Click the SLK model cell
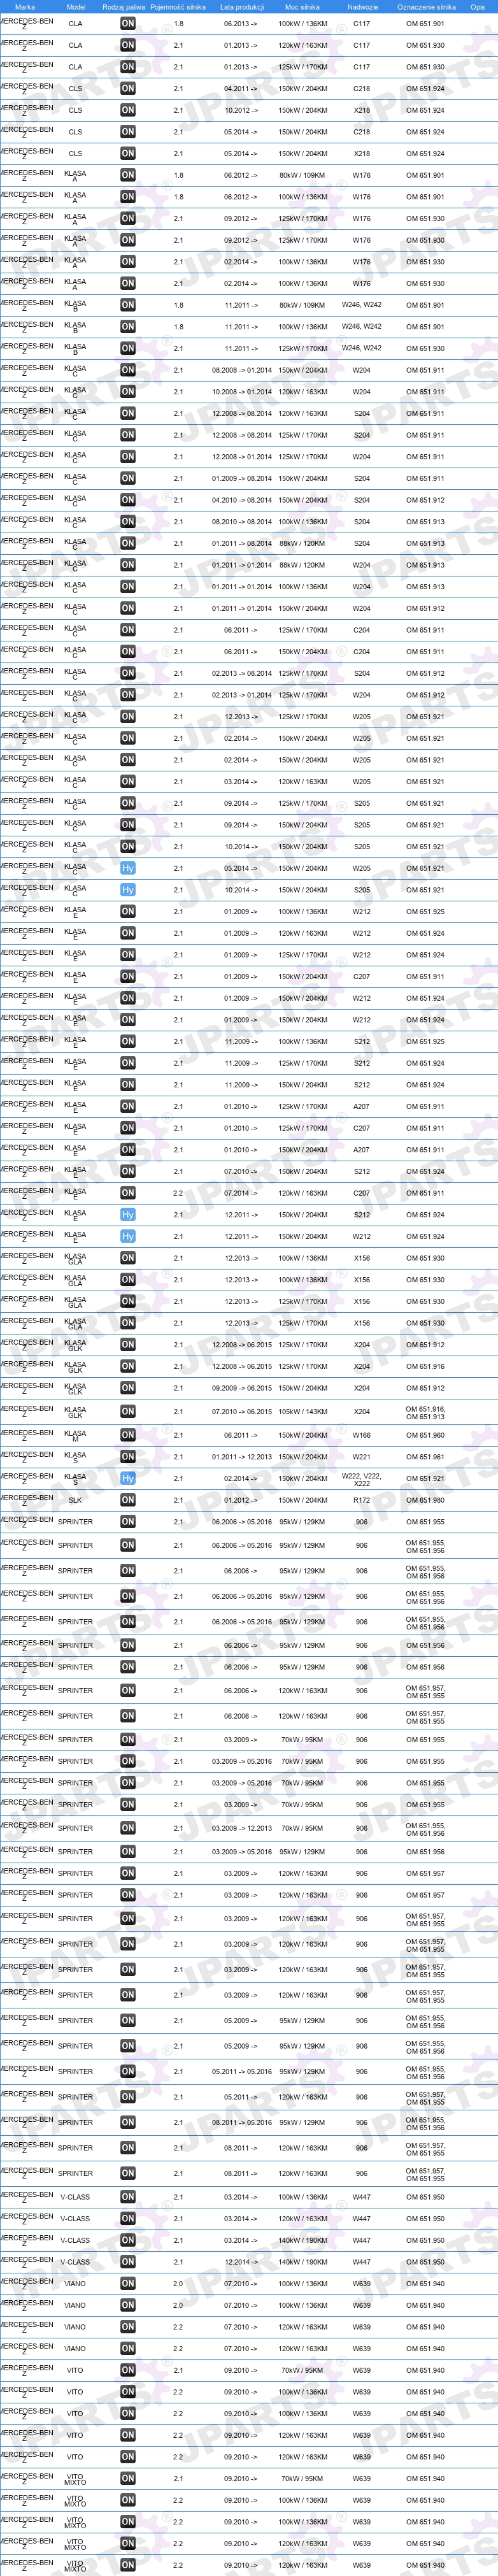Screen dimensions: 498x2576 pos(75,1500)
